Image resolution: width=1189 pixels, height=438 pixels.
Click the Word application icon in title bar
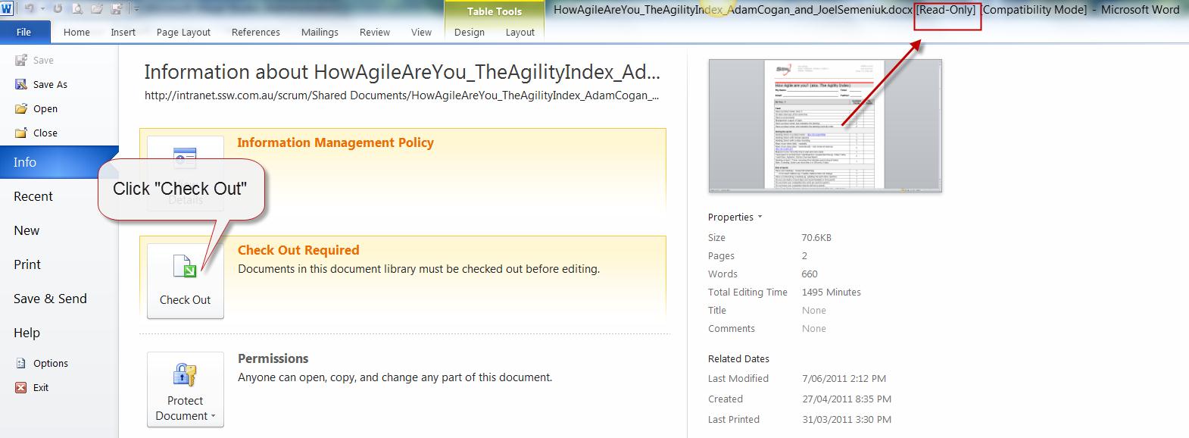coord(8,9)
